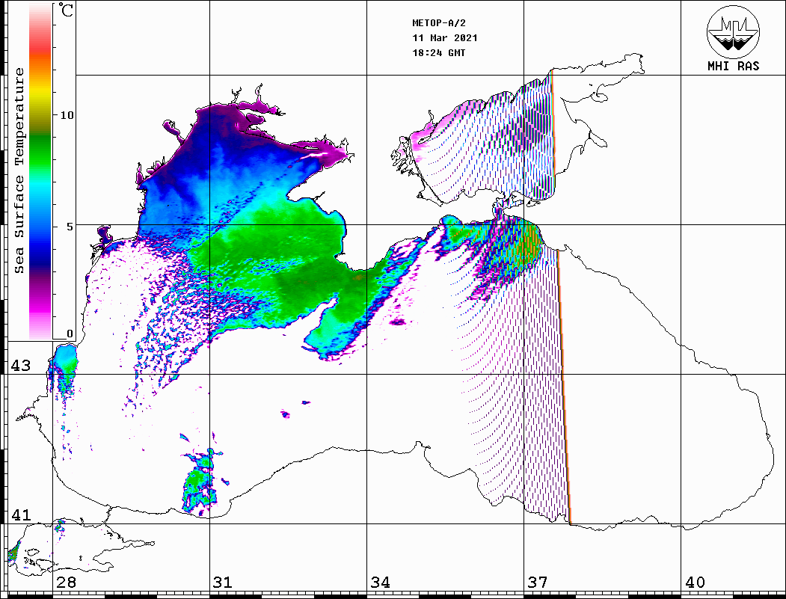Click latitude label '43'

pyautogui.click(x=21, y=366)
